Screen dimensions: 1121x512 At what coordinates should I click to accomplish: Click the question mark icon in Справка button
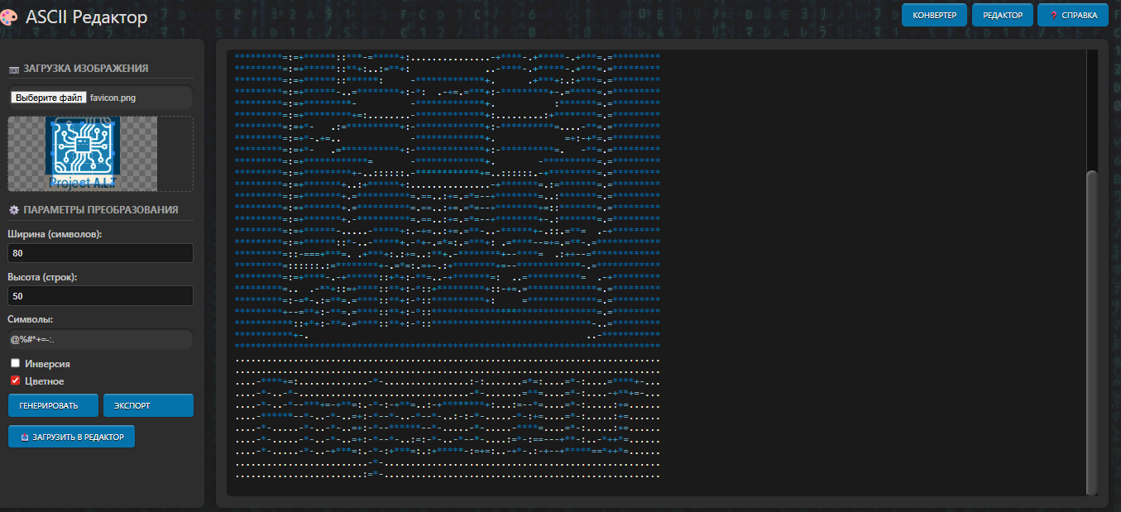point(1053,15)
